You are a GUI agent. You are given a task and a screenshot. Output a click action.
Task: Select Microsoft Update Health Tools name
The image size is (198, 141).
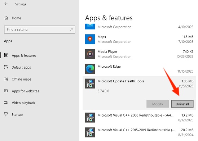coord(121,81)
